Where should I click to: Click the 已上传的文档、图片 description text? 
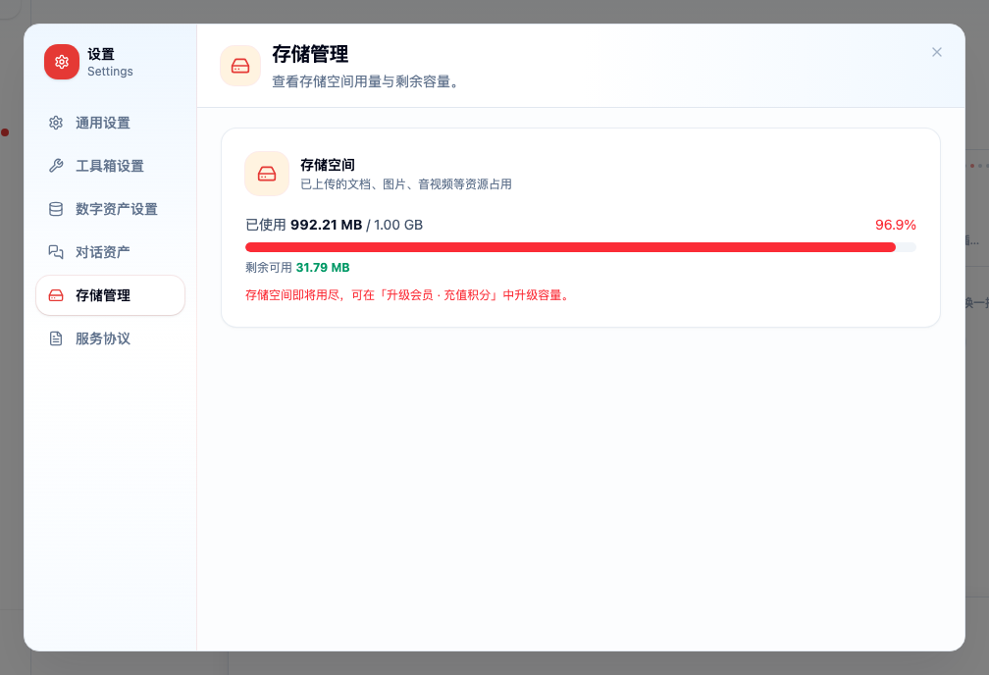(406, 184)
